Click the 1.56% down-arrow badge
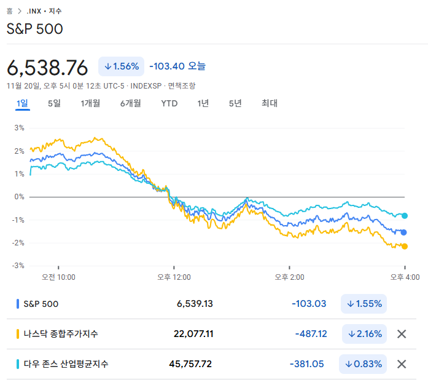The width and height of the screenshot is (428, 385). coord(121,66)
